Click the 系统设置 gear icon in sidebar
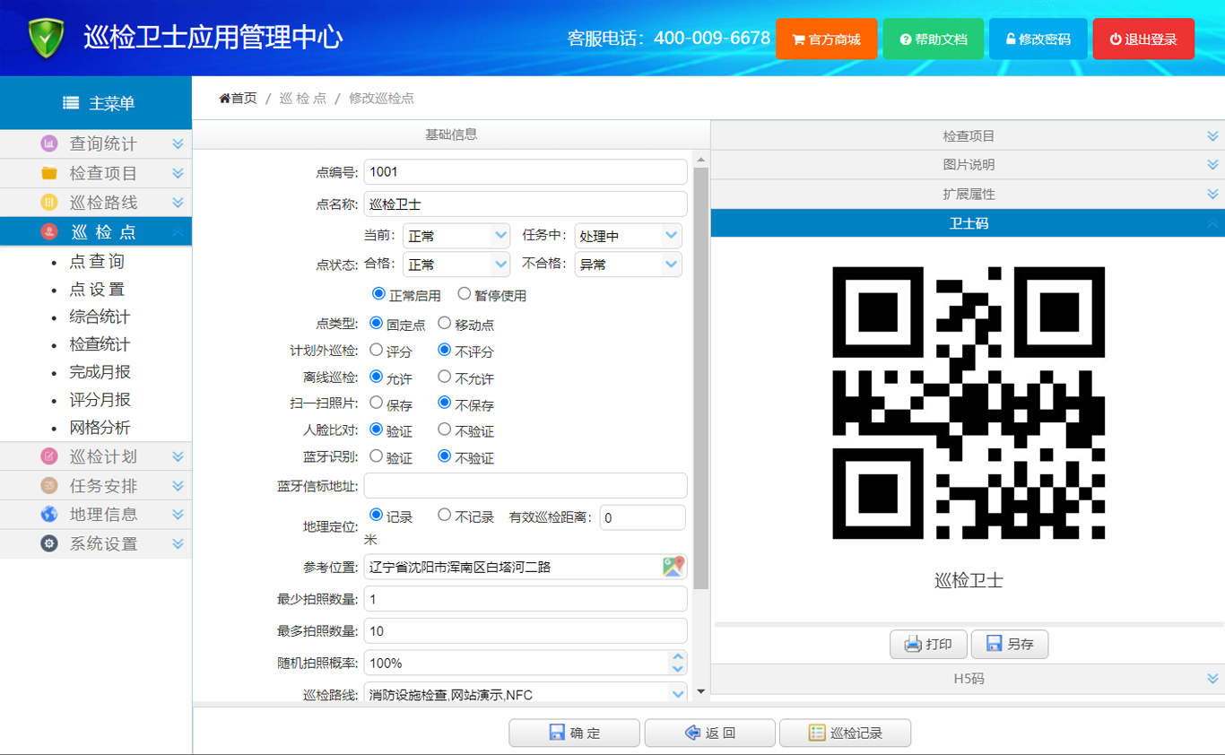The height and width of the screenshot is (755, 1225). (x=49, y=543)
